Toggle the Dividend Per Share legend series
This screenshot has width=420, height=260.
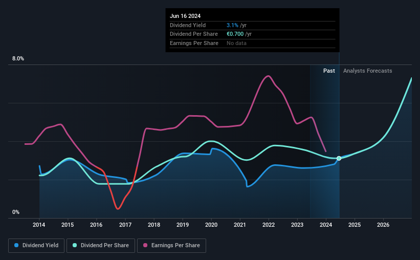click(101, 246)
